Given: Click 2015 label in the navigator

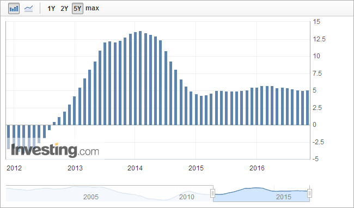Looking at the screenshot, I should 284,197.
